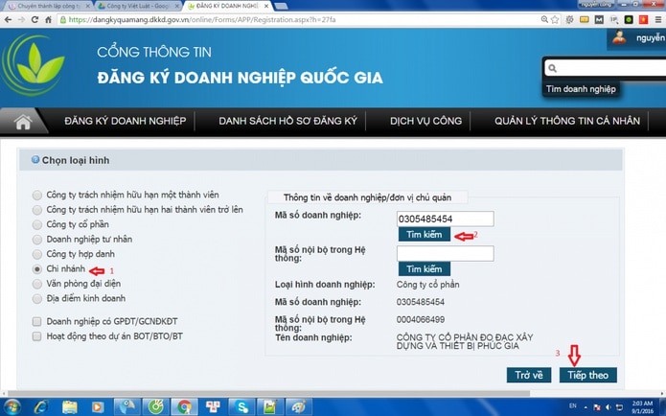Screen dimensions: 666x416
Task: Open Windows Explorer from the taskbar
Action: (70, 407)
